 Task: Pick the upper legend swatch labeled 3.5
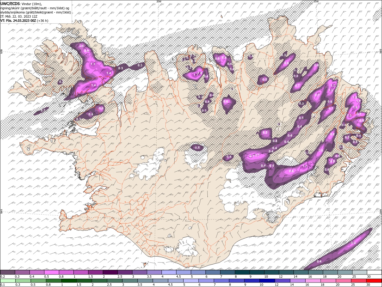(154, 272)
